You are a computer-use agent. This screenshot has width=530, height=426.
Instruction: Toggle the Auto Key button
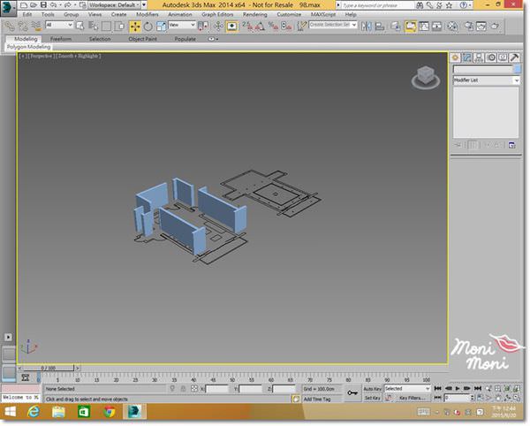click(372, 388)
